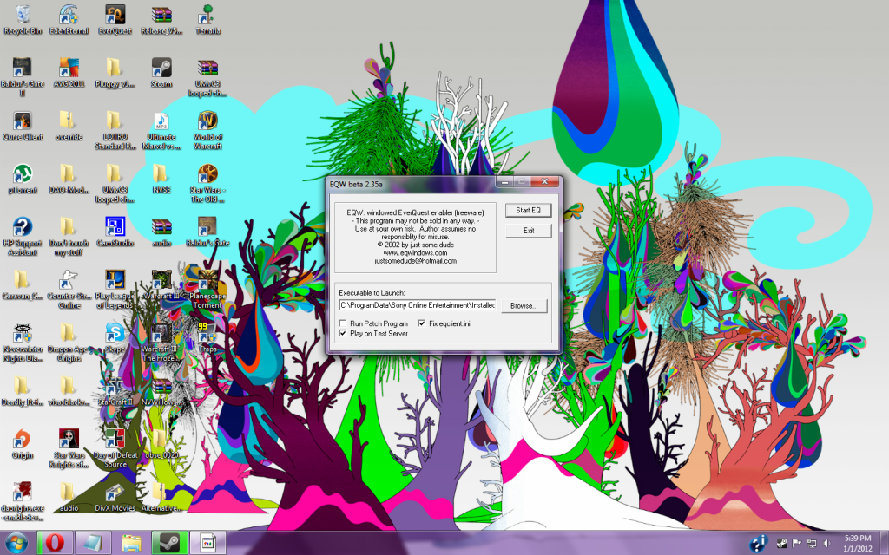The image size is (889, 555).
Task: Select the LOTRO Standard folder
Action: [115, 130]
